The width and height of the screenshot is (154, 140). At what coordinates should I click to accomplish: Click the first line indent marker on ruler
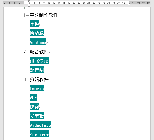(29, 1)
